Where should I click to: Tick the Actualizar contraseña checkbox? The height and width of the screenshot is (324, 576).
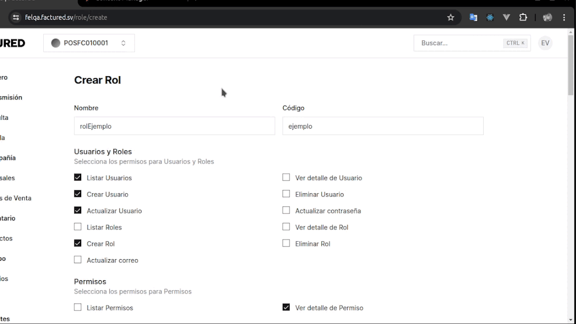(286, 211)
